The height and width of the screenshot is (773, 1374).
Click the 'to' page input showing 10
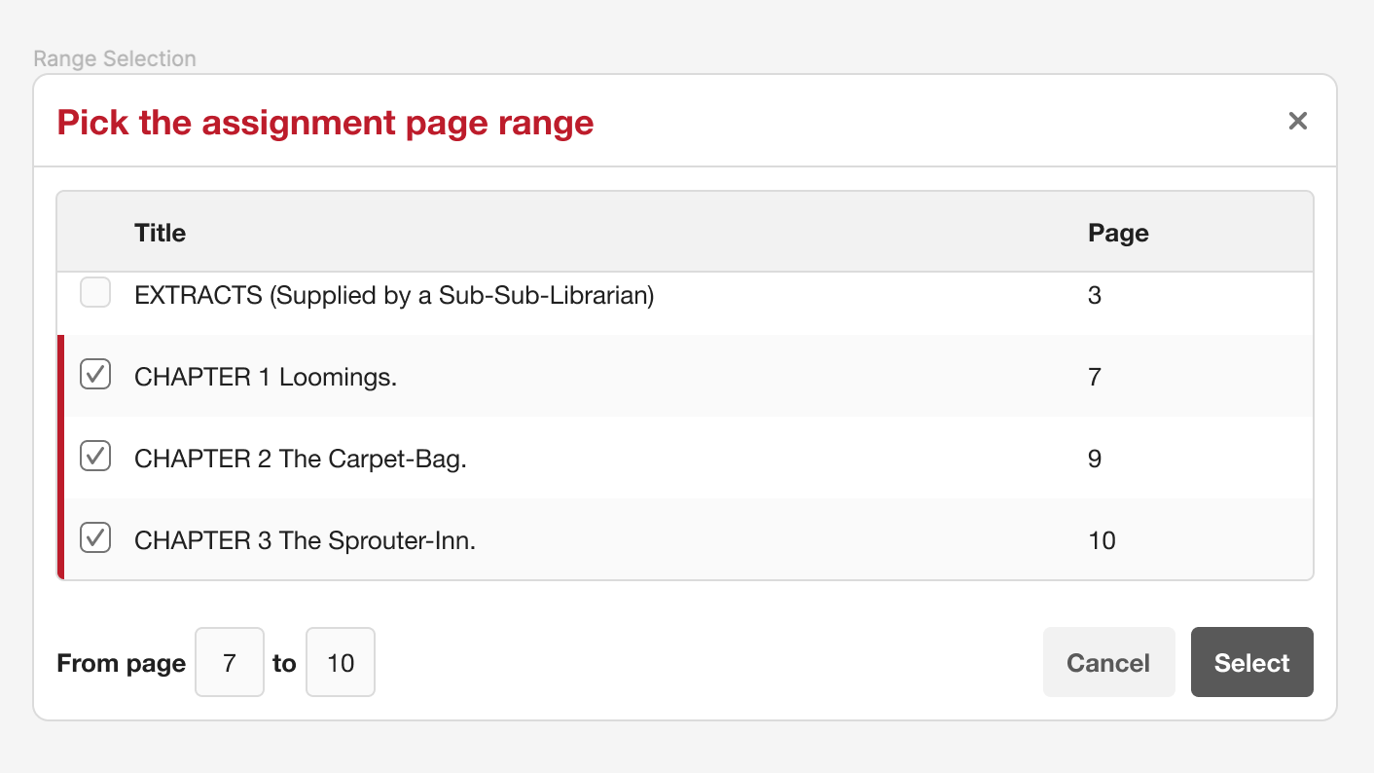(x=340, y=662)
